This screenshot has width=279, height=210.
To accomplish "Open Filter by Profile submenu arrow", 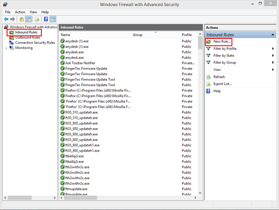I will [273, 48].
